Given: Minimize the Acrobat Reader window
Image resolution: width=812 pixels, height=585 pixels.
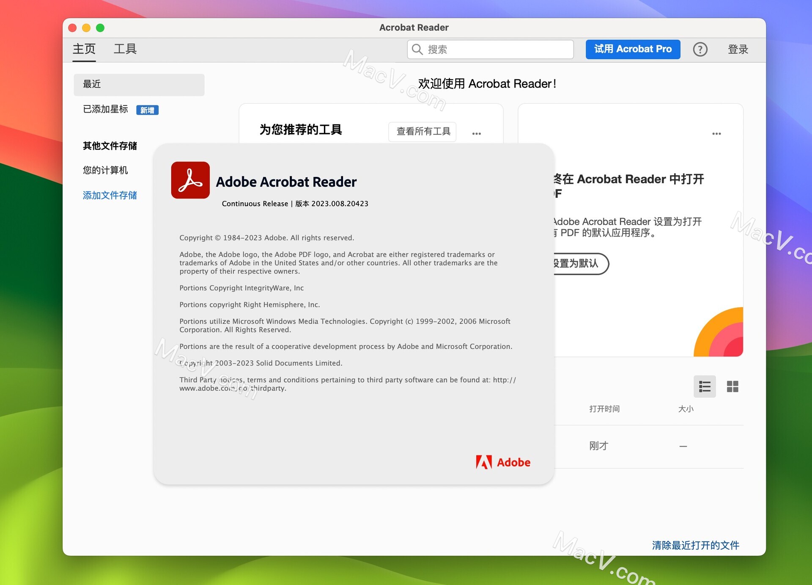Looking at the screenshot, I should 86,28.
